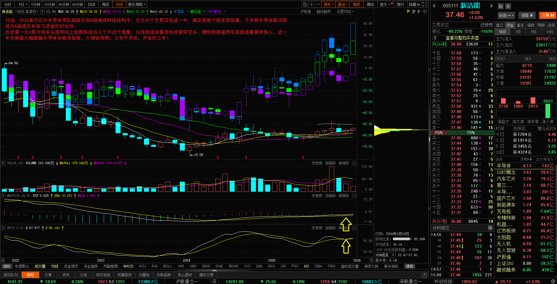This screenshot has width=557, height=284.
Task: Zoom in chart with plus icon
Action: [x=311, y=4]
